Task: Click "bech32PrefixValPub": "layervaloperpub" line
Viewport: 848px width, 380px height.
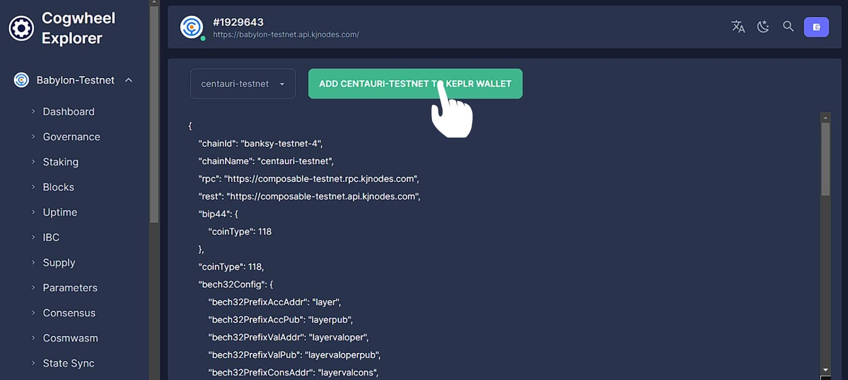Action: pos(294,355)
